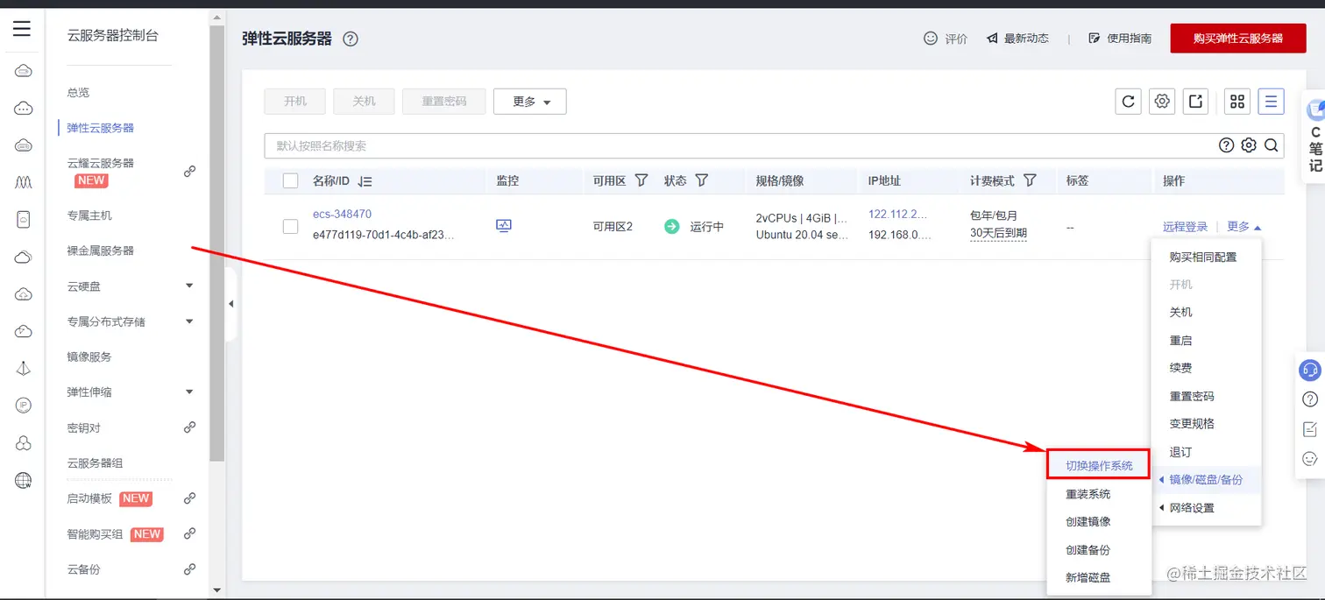
Task: Open monitoring icon for ecs-348470
Action: coord(504,226)
